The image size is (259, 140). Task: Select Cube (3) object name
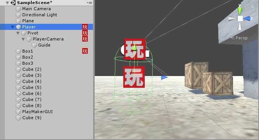click(x=32, y=75)
